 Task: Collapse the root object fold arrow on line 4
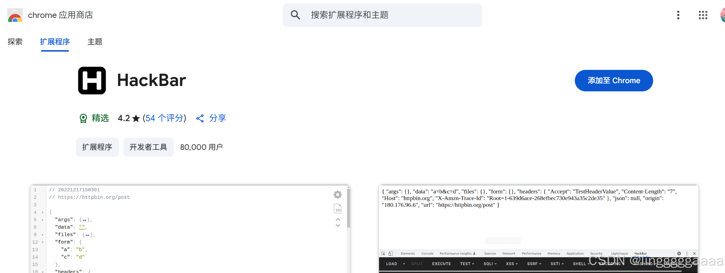click(x=43, y=212)
